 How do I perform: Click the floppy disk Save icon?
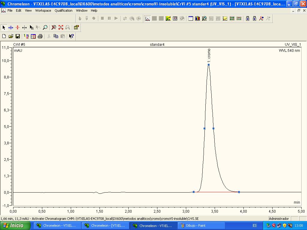(18, 36)
